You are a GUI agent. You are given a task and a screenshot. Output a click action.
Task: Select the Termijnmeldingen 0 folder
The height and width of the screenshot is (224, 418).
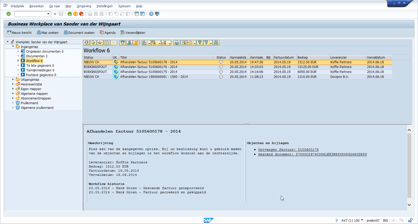pos(40,70)
